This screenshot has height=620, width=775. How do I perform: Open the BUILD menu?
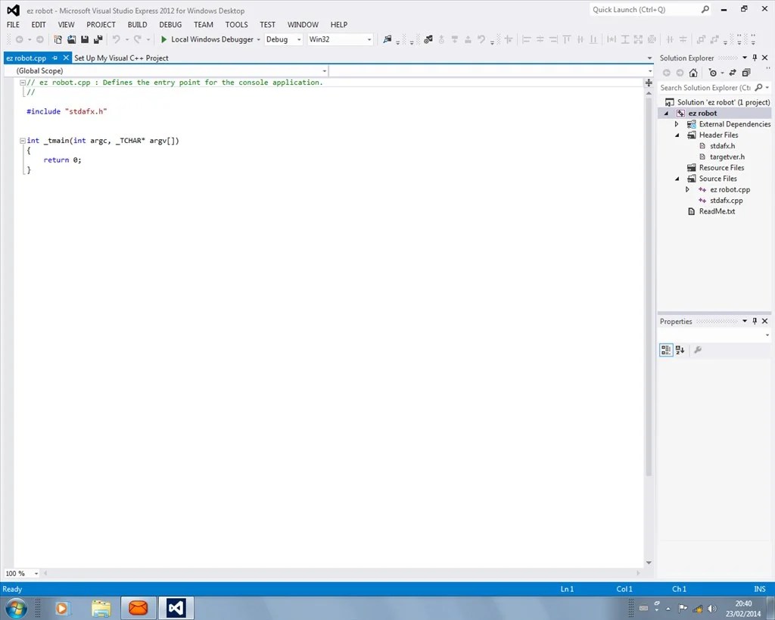pyautogui.click(x=138, y=25)
